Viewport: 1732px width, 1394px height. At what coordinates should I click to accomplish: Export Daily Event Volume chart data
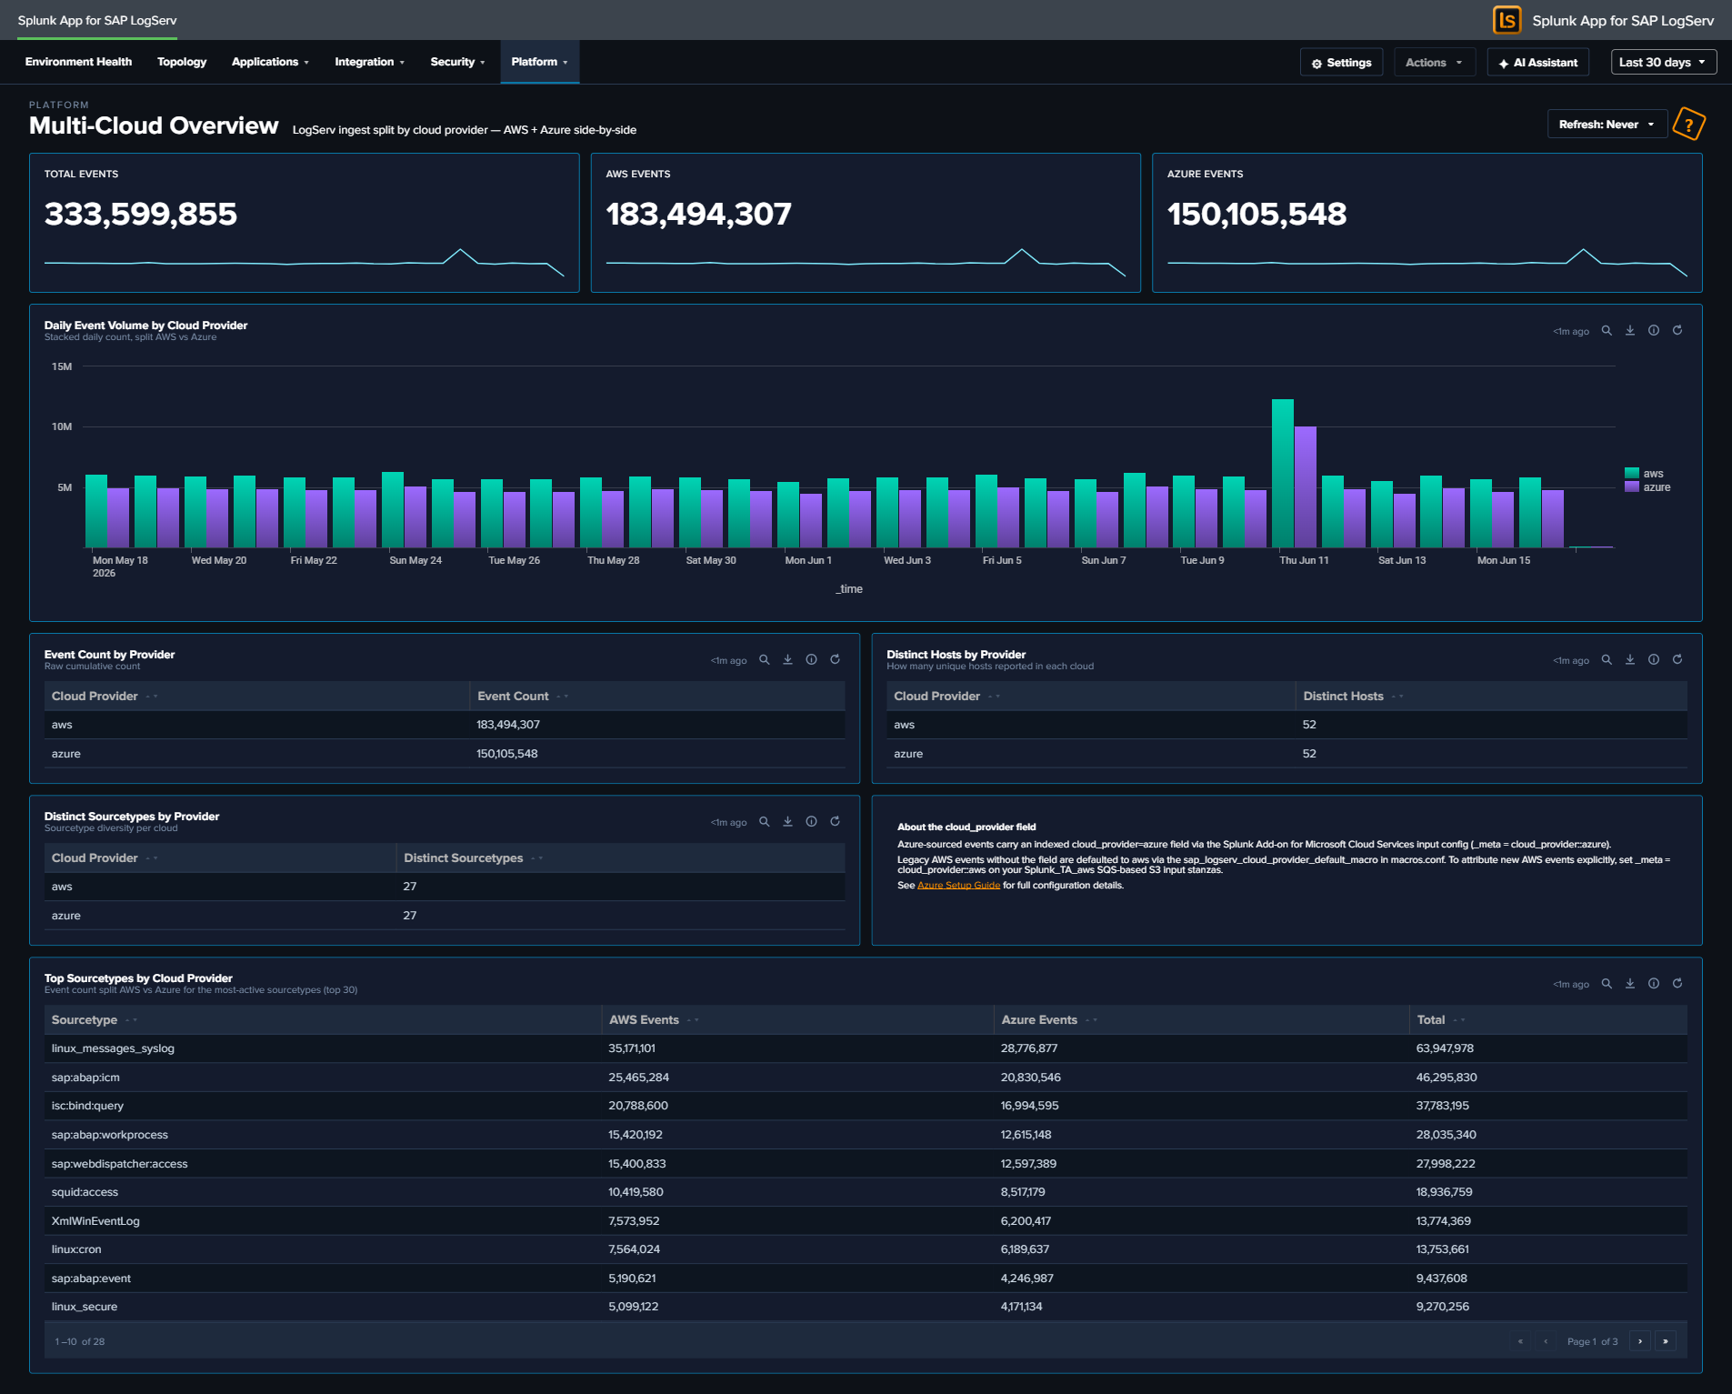pos(1630,331)
